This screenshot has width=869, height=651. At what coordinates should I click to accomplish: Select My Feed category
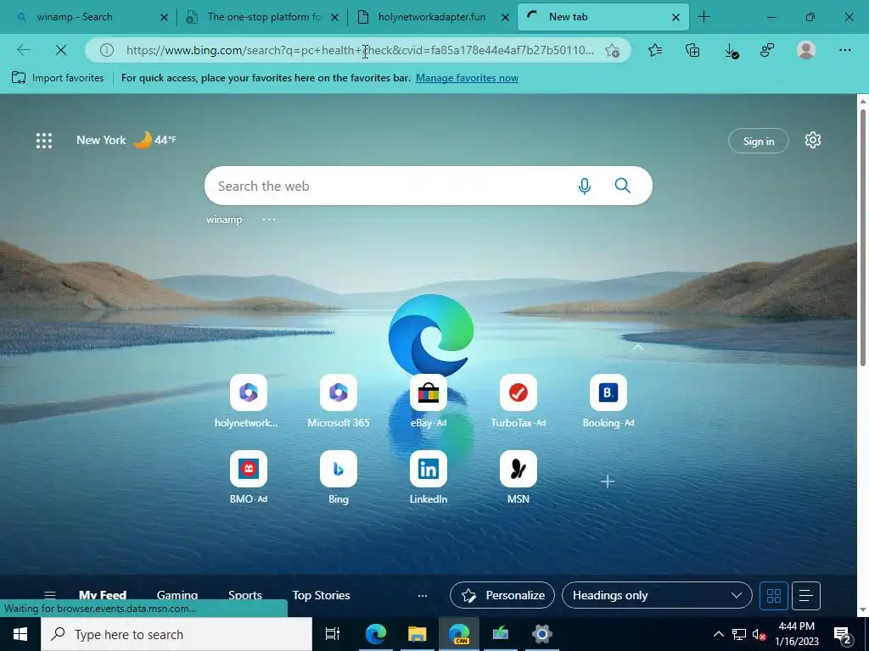[103, 596]
